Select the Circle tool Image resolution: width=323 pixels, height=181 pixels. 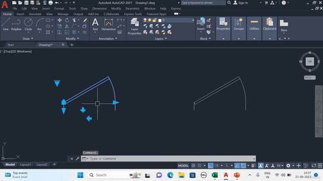click(x=28, y=24)
